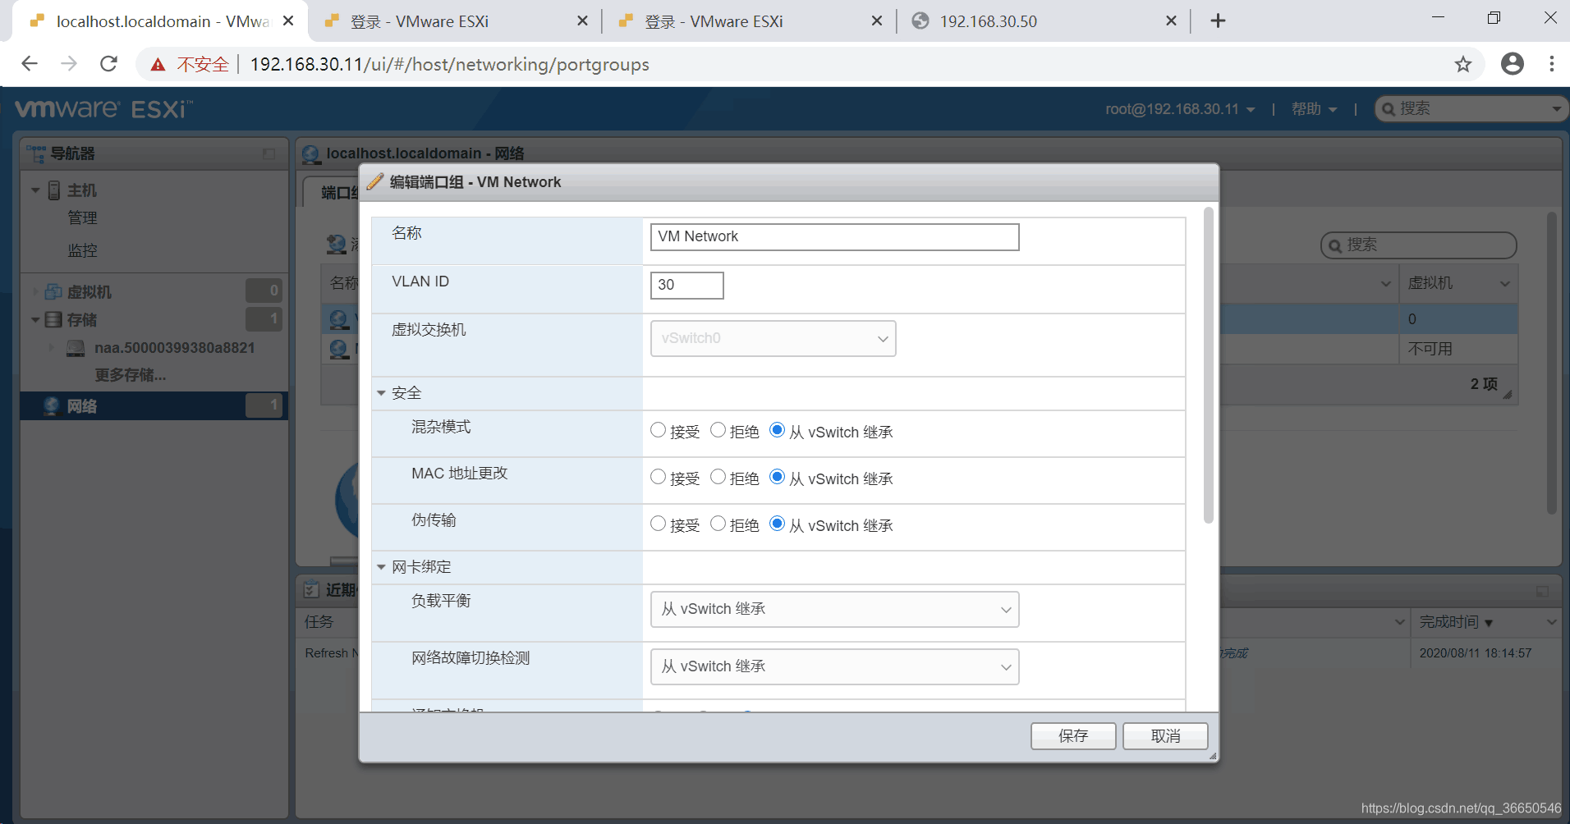
Task: Close the 192.168.30.50 browser tab
Action: pyautogui.click(x=1171, y=21)
